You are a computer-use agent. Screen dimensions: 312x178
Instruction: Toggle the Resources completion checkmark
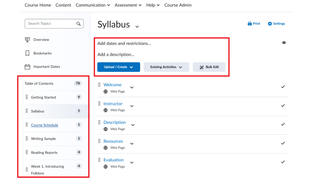(283, 143)
